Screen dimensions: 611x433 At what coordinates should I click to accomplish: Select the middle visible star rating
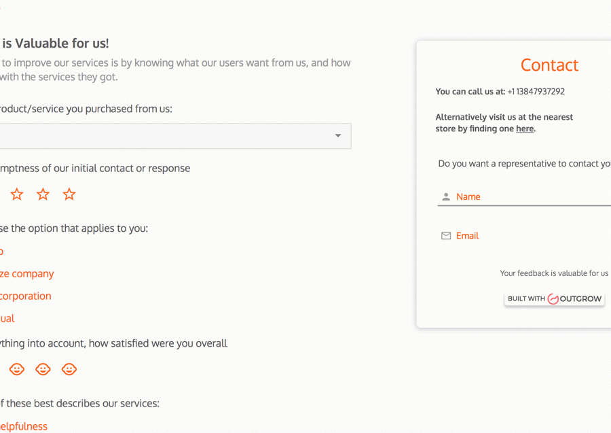pos(43,194)
